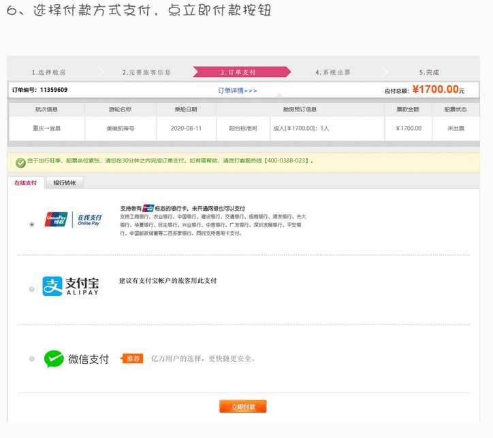Click the small UnionPay mark in description
Screen dimensions: 493x438
148,208
